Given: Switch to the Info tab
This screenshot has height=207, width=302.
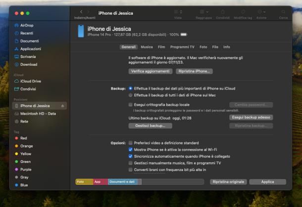Looking at the screenshot, I should [227, 47].
